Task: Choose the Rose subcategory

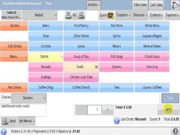Action: tap(46, 36)
